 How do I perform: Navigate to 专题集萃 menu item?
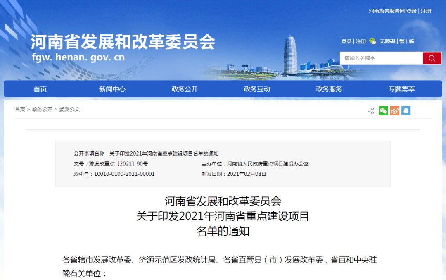401,89
